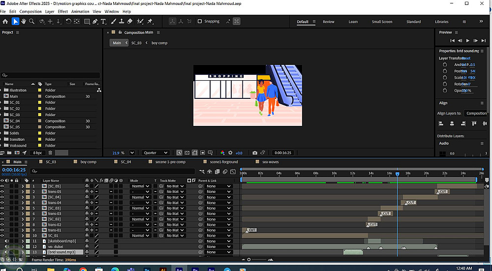Open blending Mode dropdown for [SC_05]
Viewport: 492px width, 271px height.
140,186
